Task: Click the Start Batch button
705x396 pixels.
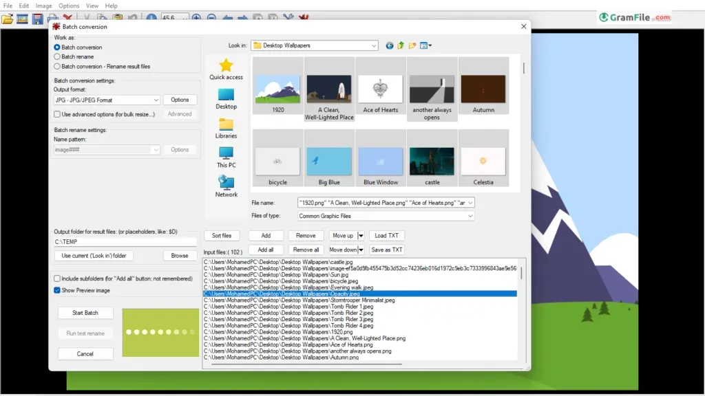Action: point(85,313)
